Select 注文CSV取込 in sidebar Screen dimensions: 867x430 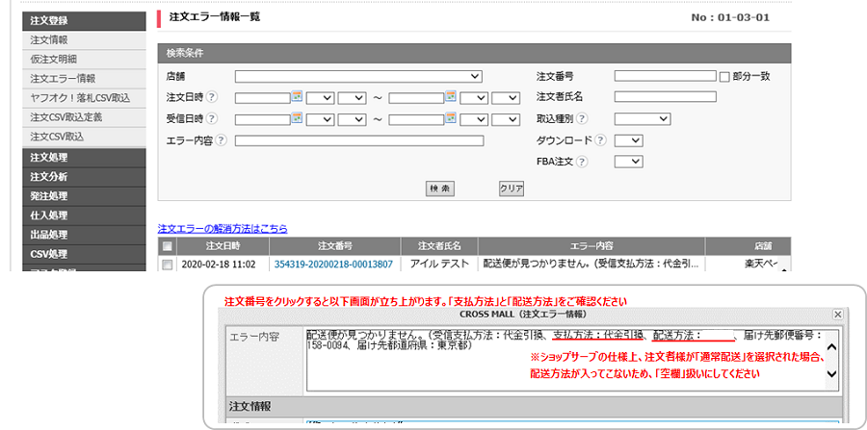pyautogui.click(x=84, y=136)
